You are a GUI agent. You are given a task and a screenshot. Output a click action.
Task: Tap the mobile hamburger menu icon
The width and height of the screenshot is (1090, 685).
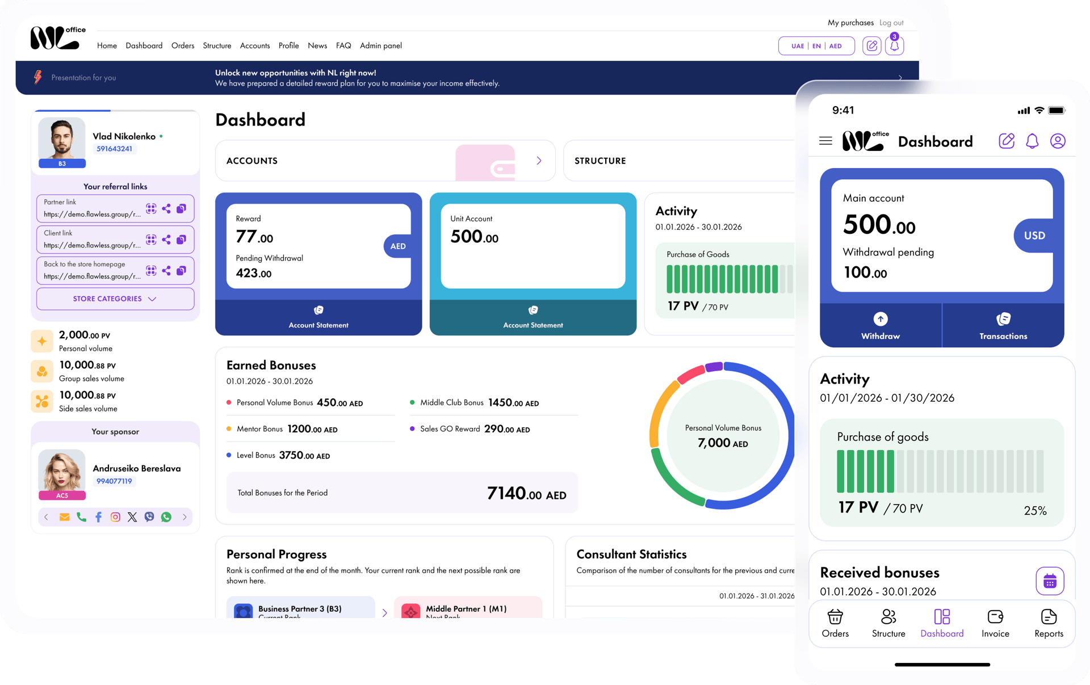(x=825, y=141)
